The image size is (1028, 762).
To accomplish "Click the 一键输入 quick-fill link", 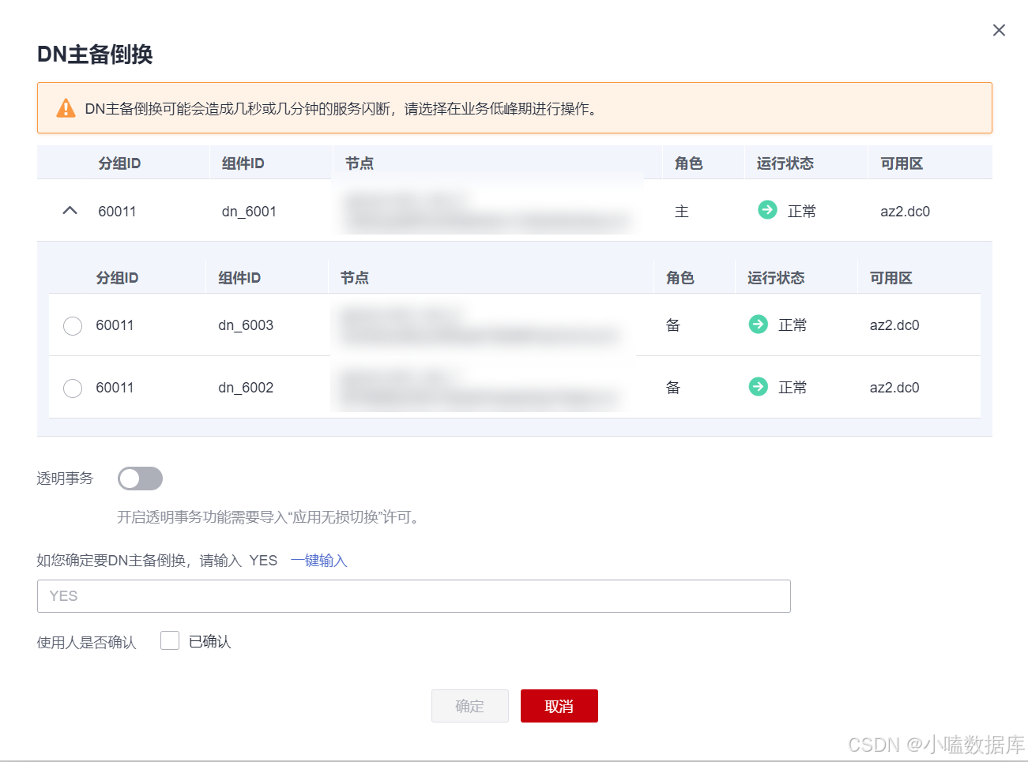I will point(318,561).
